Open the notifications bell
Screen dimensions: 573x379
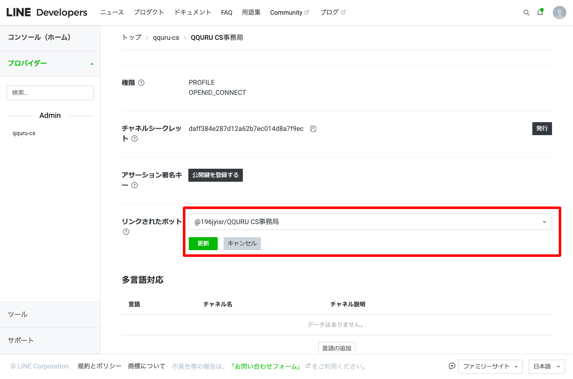click(x=540, y=12)
